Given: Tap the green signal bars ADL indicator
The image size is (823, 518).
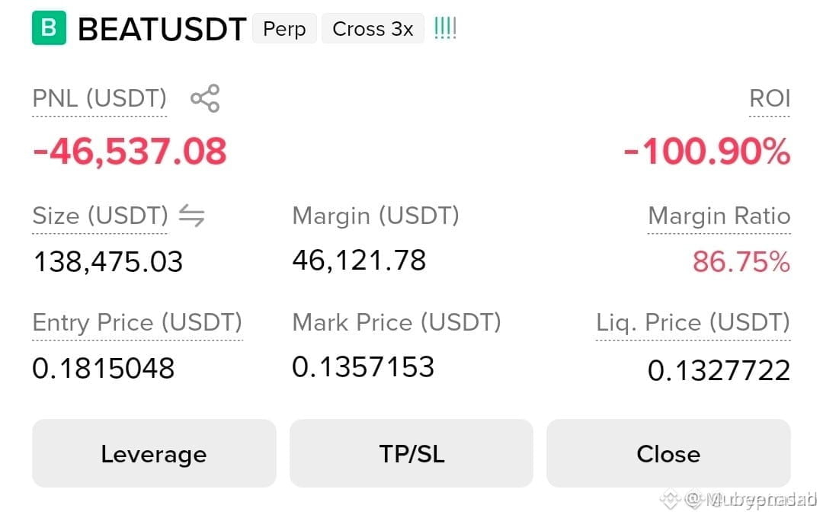Looking at the screenshot, I should (445, 28).
